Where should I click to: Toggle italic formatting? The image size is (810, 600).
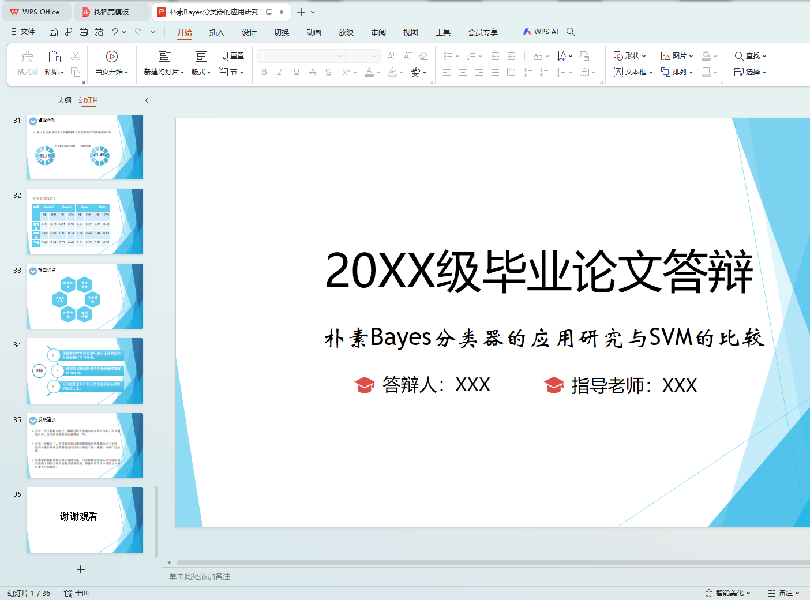(x=280, y=72)
